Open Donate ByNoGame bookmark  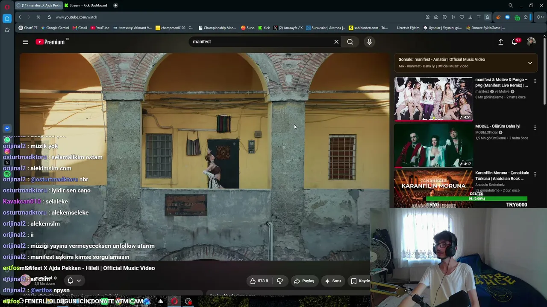[x=485, y=28]
